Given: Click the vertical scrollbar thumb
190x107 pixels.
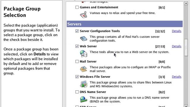Looking at the screenshot, I should tap(186, 48).
